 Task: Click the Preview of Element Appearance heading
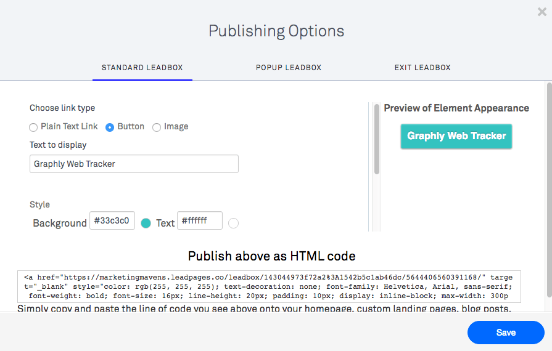pyautogui.click(x=456, y=108)
